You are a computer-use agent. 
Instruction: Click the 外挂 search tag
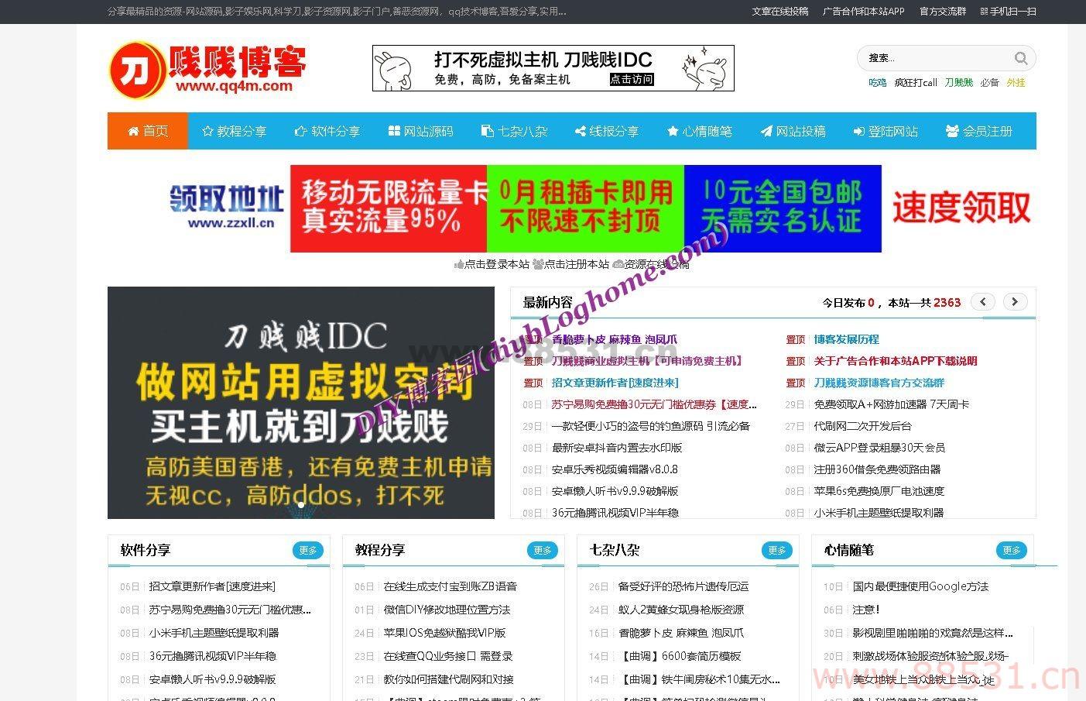tap(1016, 82)
